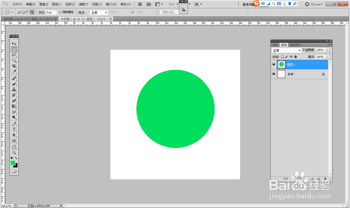Select the Type tool
The width and height of the screenshot is (350, 208).
pos(14,130)
